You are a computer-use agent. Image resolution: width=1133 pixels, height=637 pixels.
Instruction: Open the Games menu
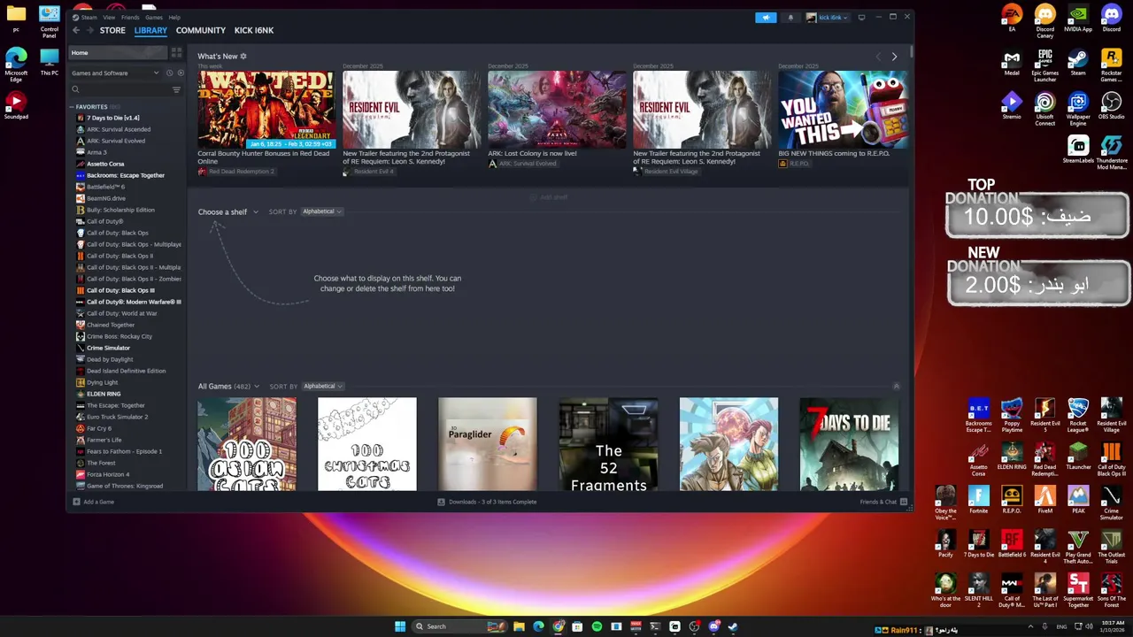tap(154, 17)
